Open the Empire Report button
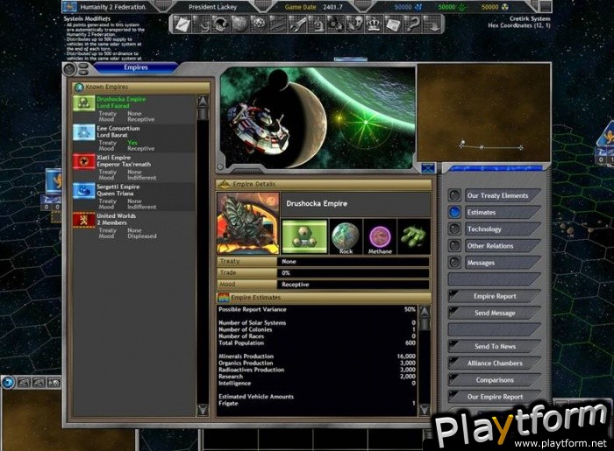The image size is (614, 451). tap(495, 296)
